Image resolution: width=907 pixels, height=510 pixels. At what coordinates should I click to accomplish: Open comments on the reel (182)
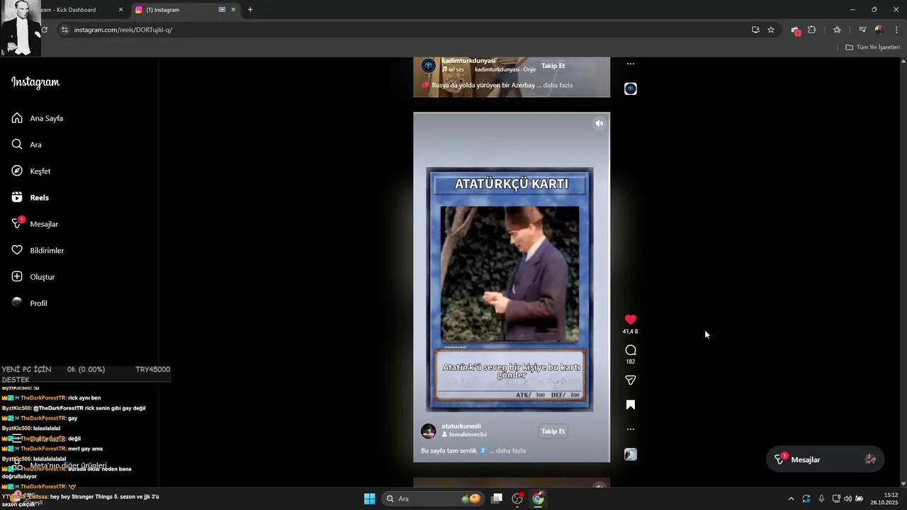[x=631, y=350]
